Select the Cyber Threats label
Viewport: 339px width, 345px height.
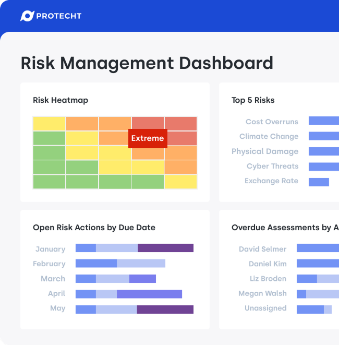point(272,166)
